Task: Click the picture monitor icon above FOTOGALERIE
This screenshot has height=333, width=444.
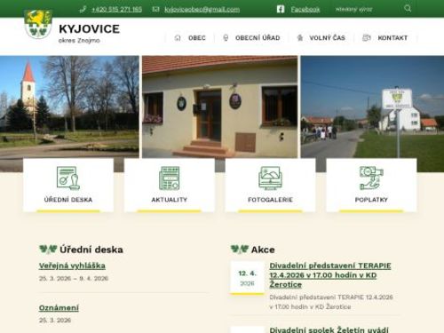Action: tap(270, 178)
